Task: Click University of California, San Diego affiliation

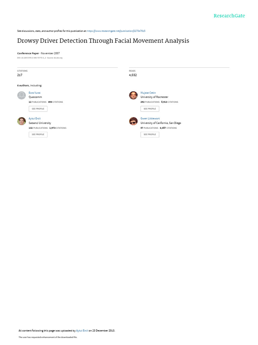Action: click(161, 123)
